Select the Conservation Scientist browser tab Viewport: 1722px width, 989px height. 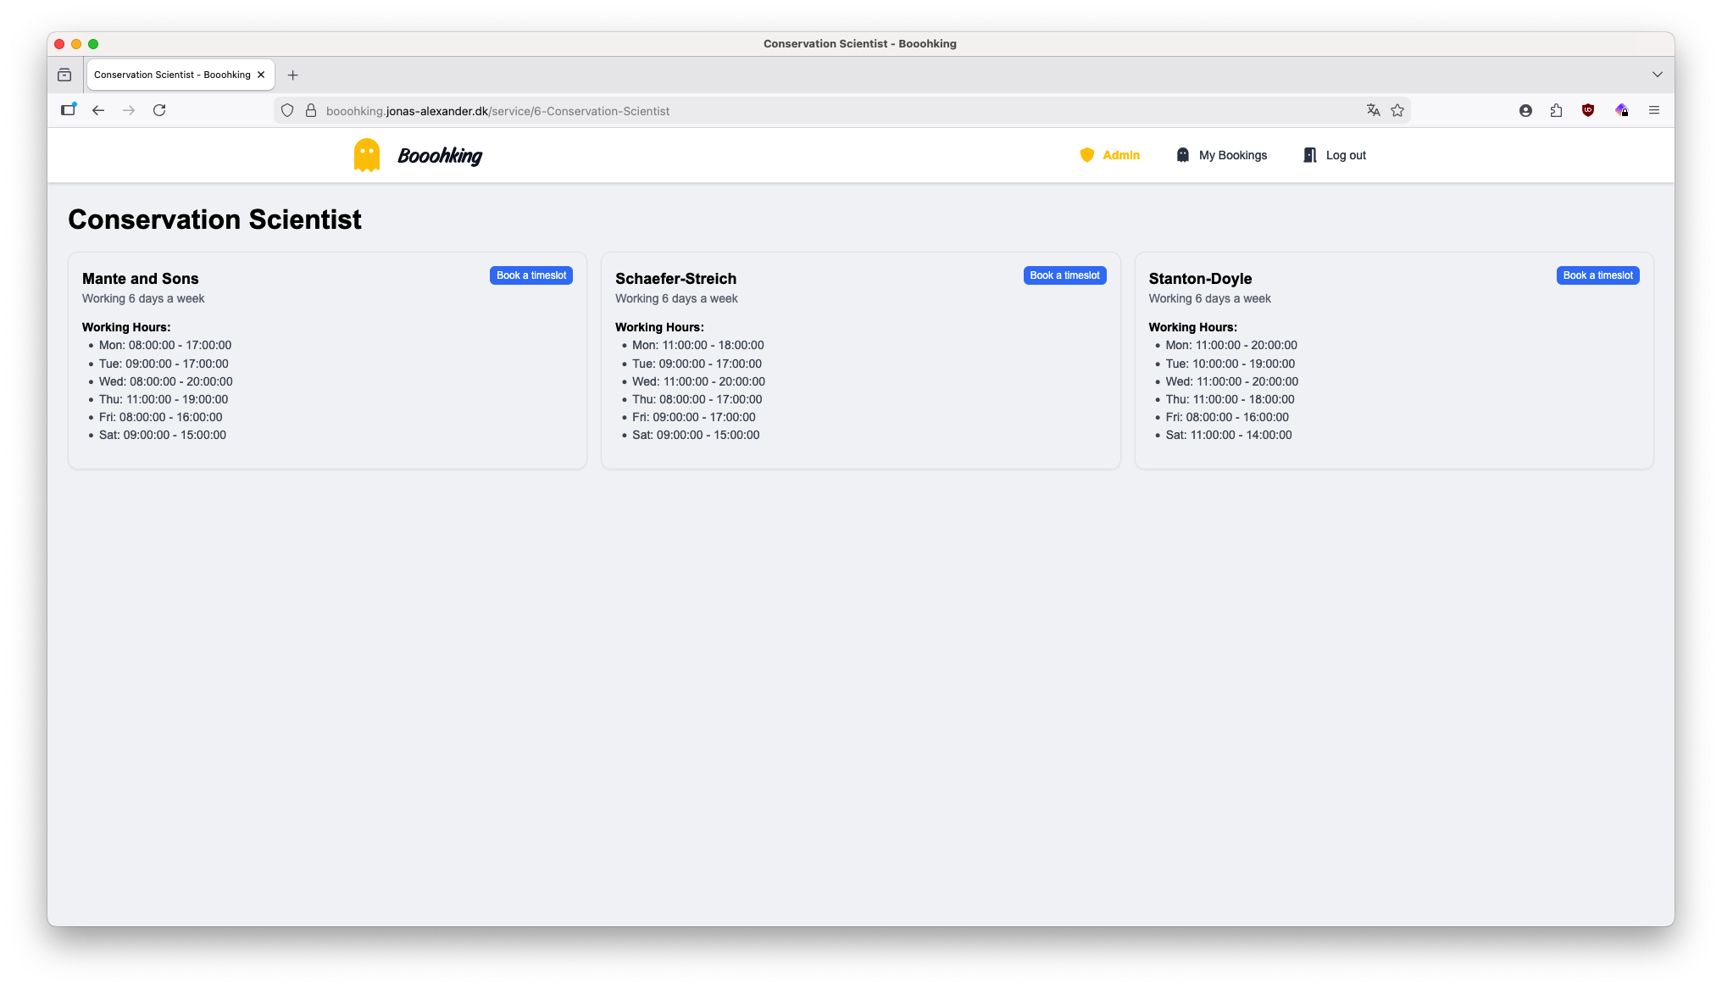[172, 75]
